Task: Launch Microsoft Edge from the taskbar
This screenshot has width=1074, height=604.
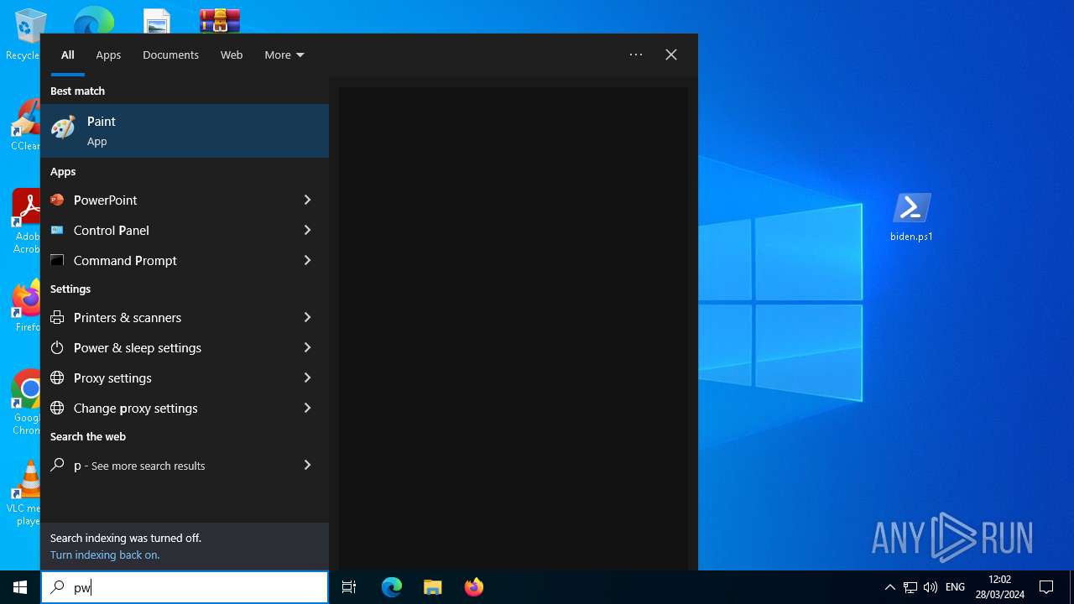Action: [x=392, y=587]
